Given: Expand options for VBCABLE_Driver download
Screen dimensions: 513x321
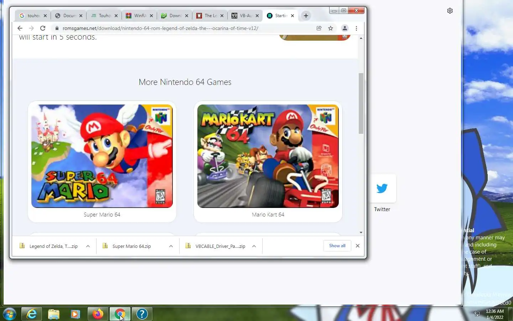Looking at the screenshot, I should (254, 246).
